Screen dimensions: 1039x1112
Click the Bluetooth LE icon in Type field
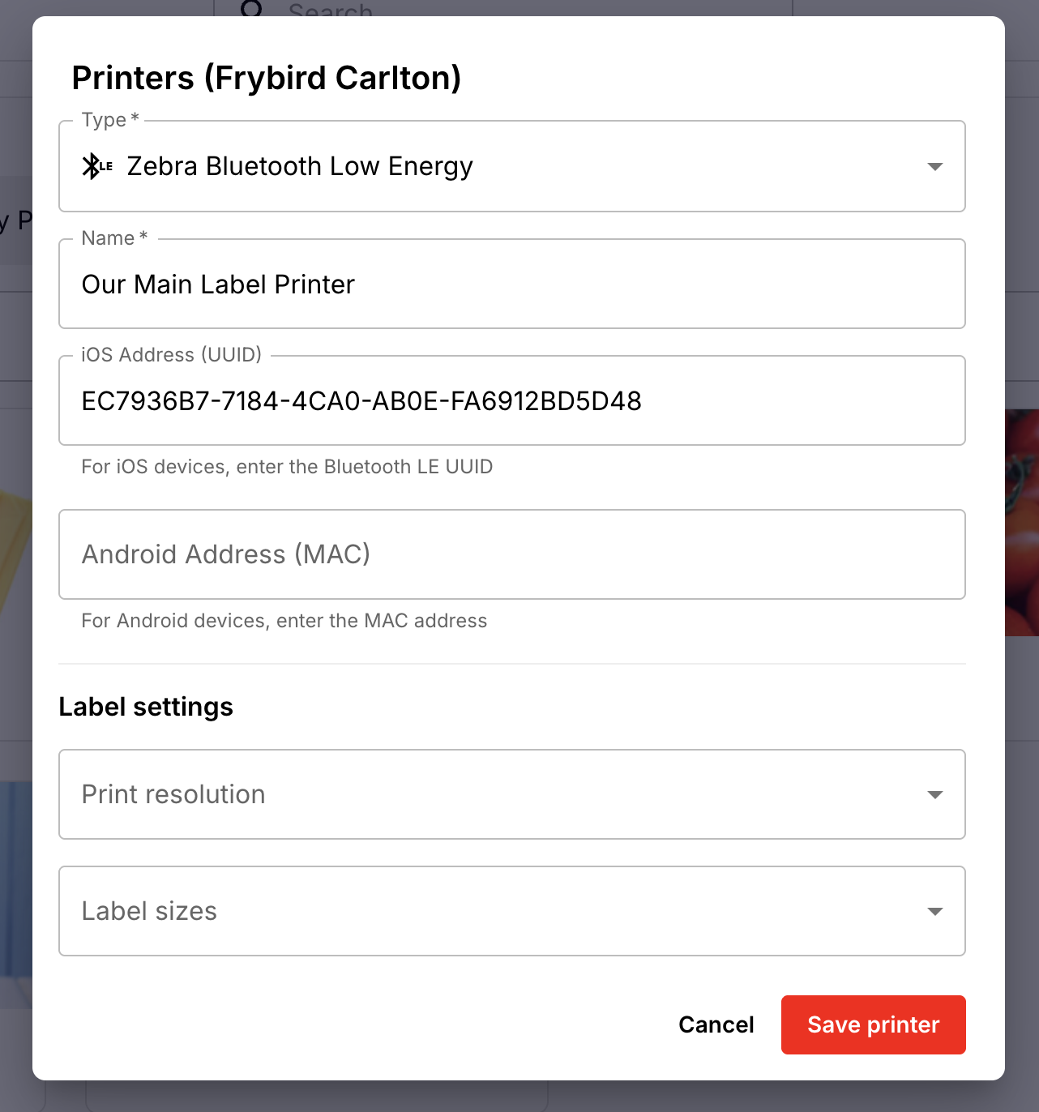click(x=97, y=166)
